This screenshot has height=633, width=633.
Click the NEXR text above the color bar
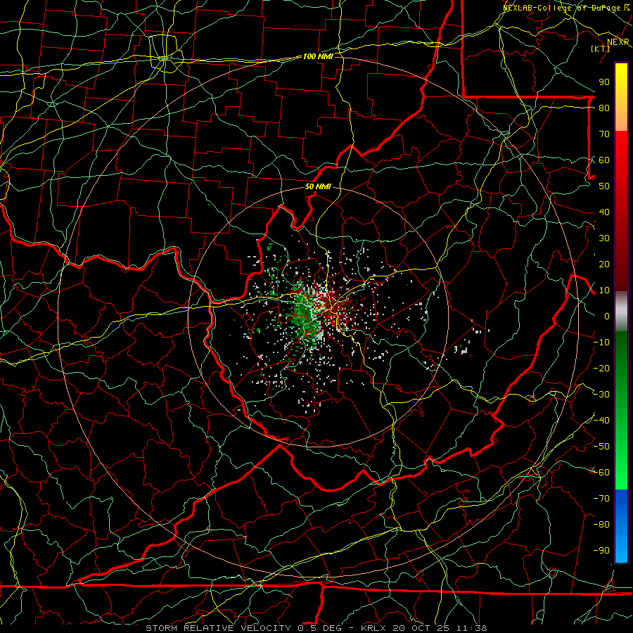tap(618, 42)
